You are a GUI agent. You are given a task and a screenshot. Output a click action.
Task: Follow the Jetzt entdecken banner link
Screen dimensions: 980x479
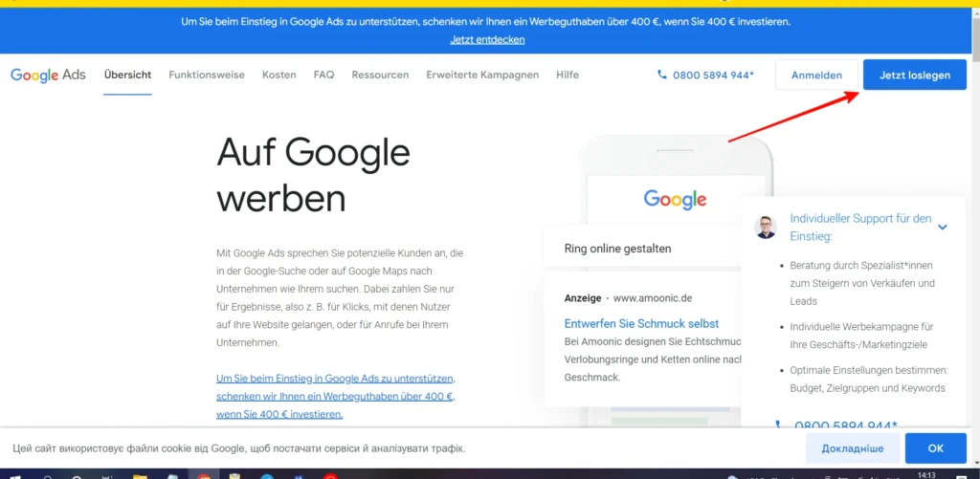[487, 39]
